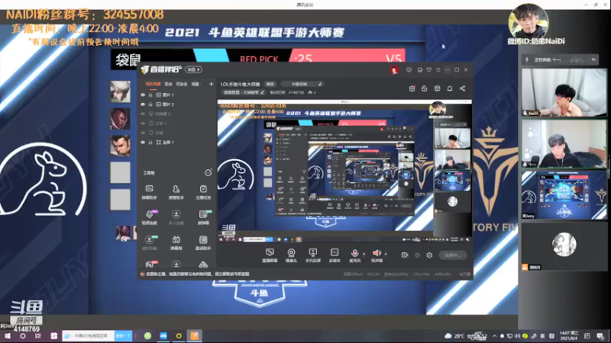Viewport: 611px width, 343px height.
Task: Click the Windows Start button
Action: pos(8,336)
